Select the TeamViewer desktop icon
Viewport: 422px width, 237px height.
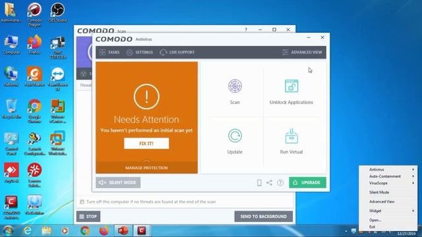click(57, 79)
